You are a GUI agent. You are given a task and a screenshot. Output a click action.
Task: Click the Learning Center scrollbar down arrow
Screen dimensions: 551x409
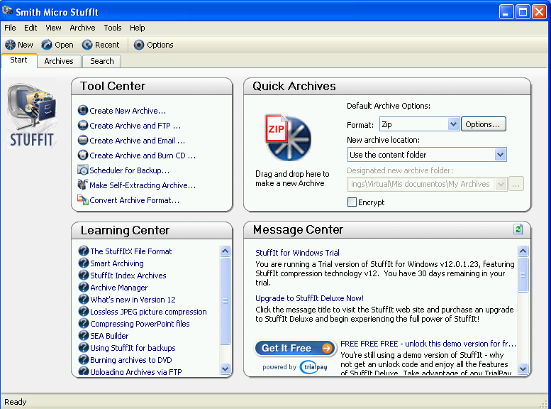tap(225, 369)
